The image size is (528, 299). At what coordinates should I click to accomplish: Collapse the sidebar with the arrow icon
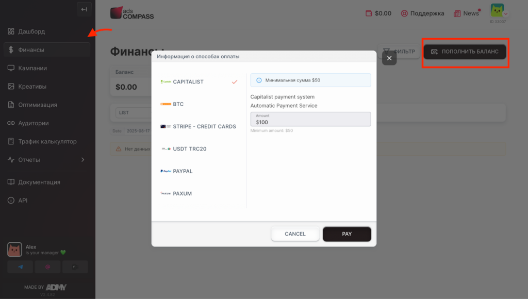click(x=84, y=9)
